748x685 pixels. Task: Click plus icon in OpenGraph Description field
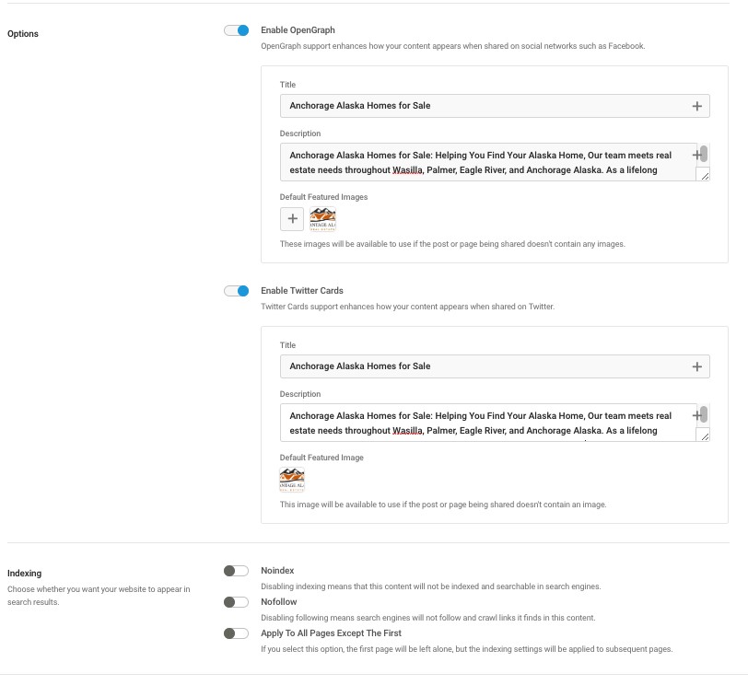click(696, 155)
